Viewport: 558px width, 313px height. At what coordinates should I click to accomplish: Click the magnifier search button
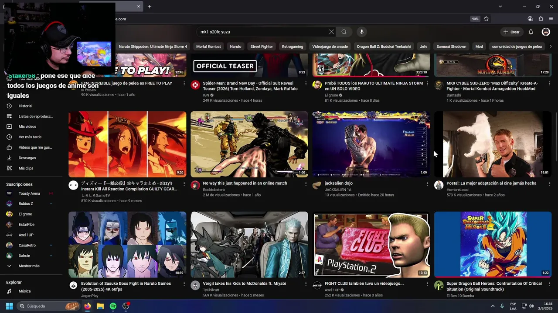pos(344,32)
